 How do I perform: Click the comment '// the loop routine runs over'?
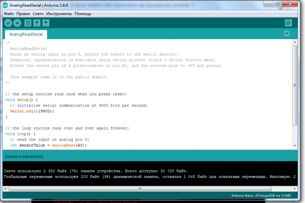67,128
